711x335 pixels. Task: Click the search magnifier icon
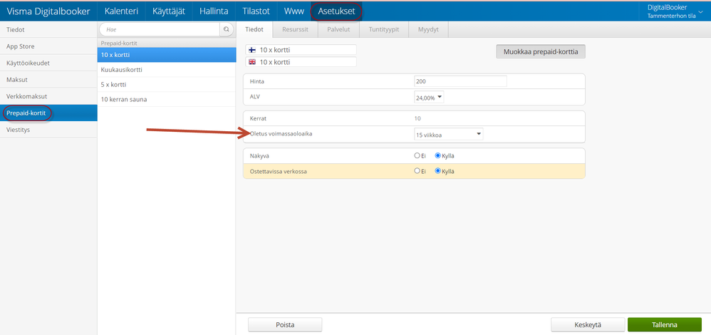pyautogui.click(x=226, y=29)
